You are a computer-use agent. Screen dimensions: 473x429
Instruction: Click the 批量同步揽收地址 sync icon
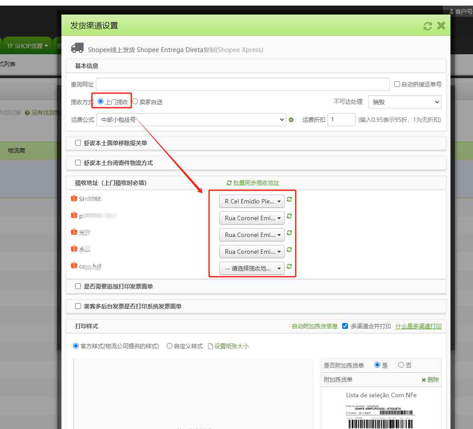[x=229, y=182]
